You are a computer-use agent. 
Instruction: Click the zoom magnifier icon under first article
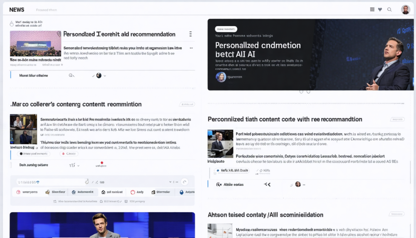point(71,75)
